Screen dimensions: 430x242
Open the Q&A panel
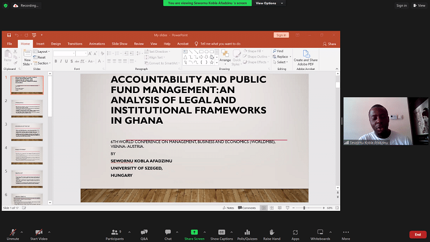pos(144,232)
